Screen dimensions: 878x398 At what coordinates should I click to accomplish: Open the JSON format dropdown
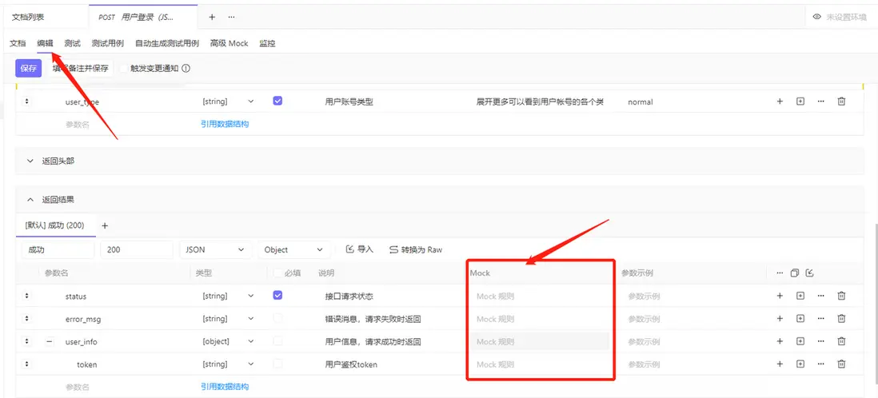tap(215, 249)
